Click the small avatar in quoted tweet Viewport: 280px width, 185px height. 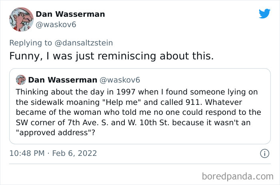[x=21, y=80]
